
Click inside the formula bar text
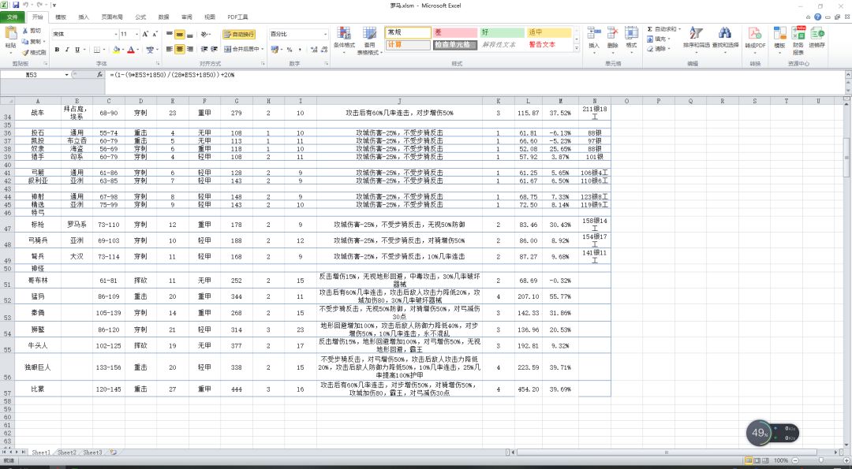[x=172, y=74]
